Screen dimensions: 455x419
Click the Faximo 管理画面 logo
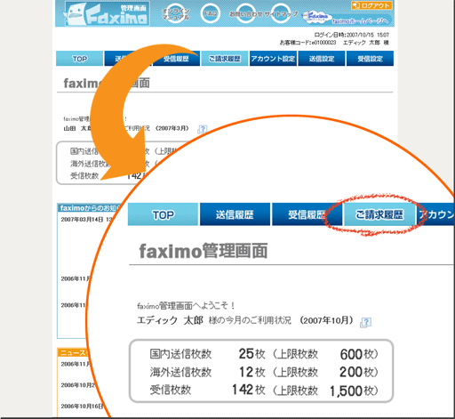pos(107,13)
